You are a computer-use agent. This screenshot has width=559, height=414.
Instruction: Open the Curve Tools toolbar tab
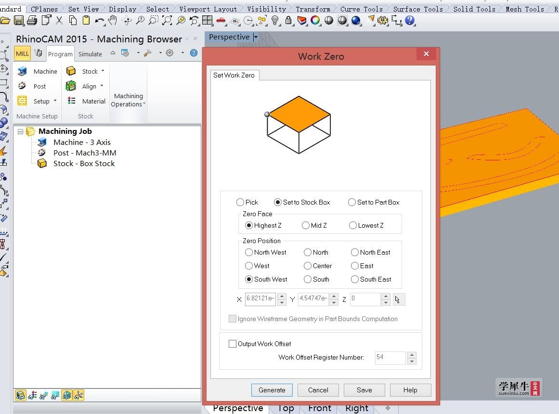[x=361, y=9]
